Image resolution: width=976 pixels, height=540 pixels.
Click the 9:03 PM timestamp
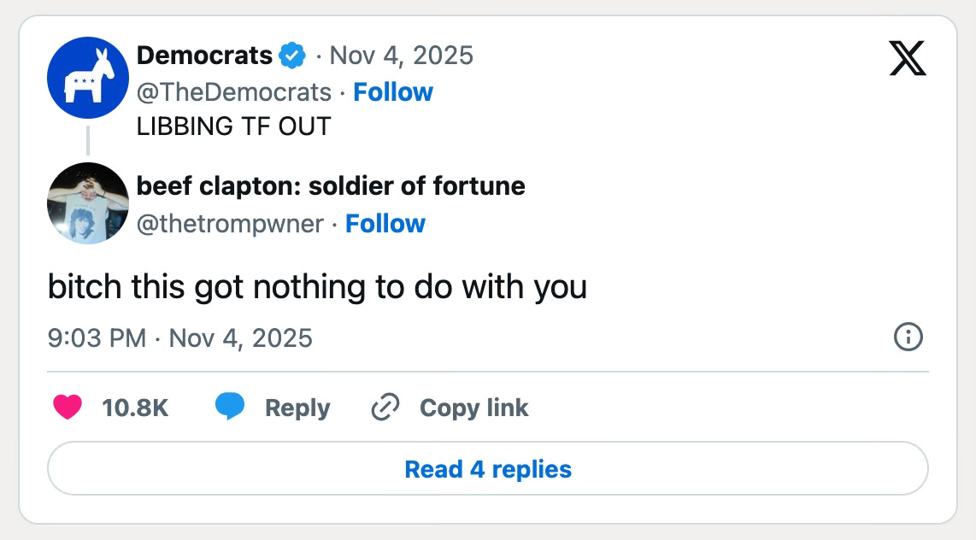(x=96, y=337)
